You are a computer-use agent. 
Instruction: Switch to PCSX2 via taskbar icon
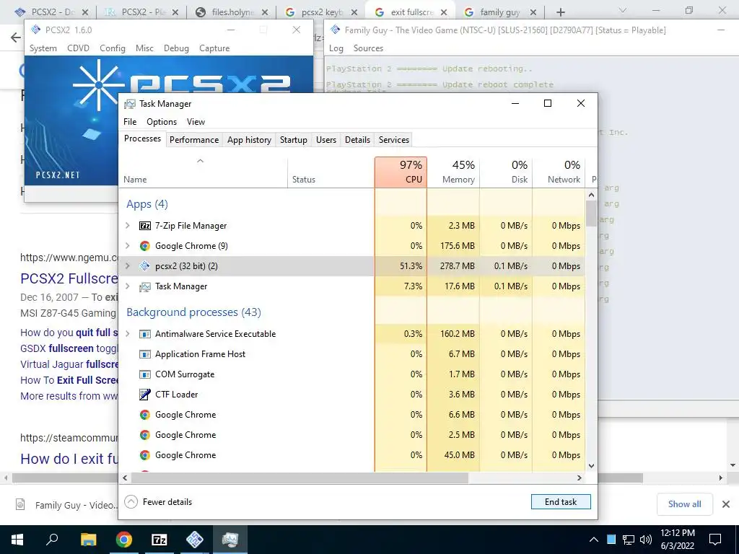pos(195,540)
